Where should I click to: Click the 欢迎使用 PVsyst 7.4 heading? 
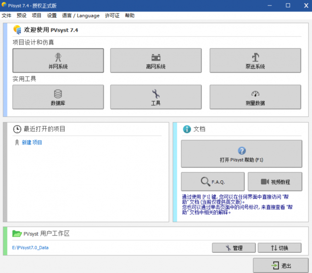[51, 30]
